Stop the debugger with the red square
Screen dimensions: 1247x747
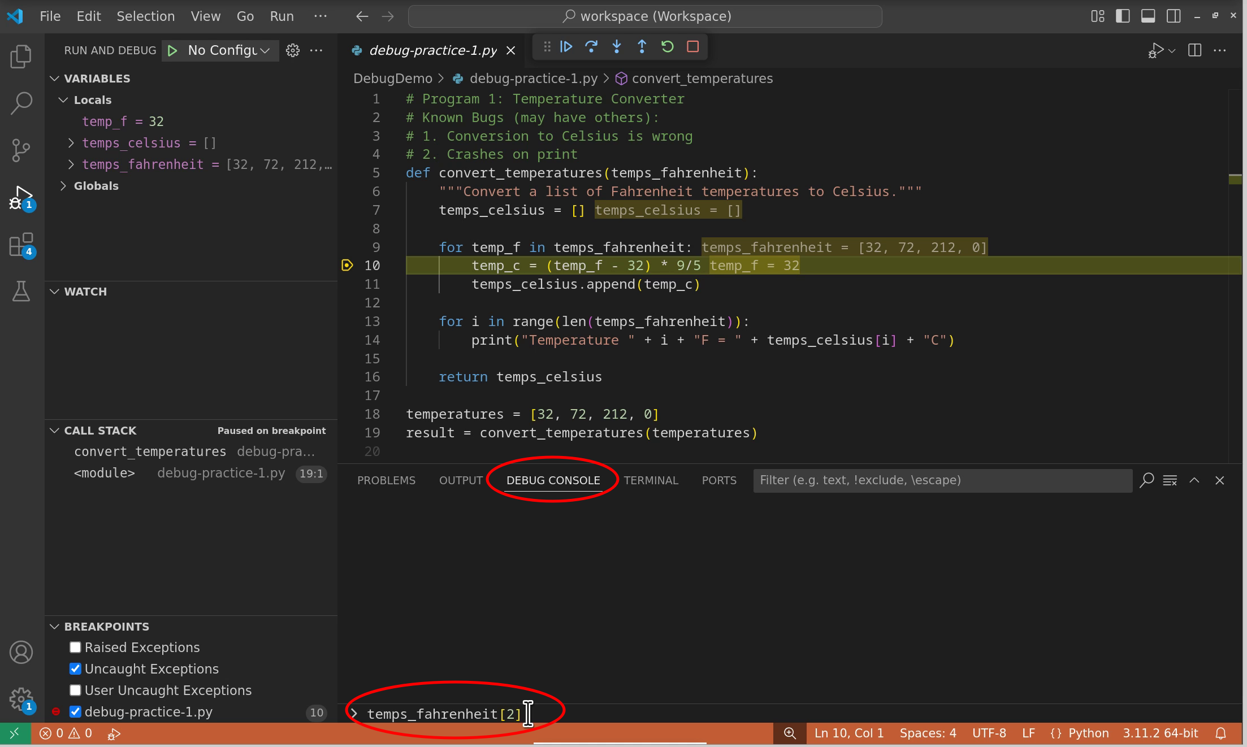(692, 47)
